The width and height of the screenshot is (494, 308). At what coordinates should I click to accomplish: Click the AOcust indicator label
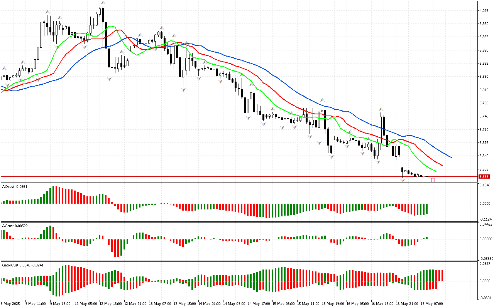click(14, 186)
